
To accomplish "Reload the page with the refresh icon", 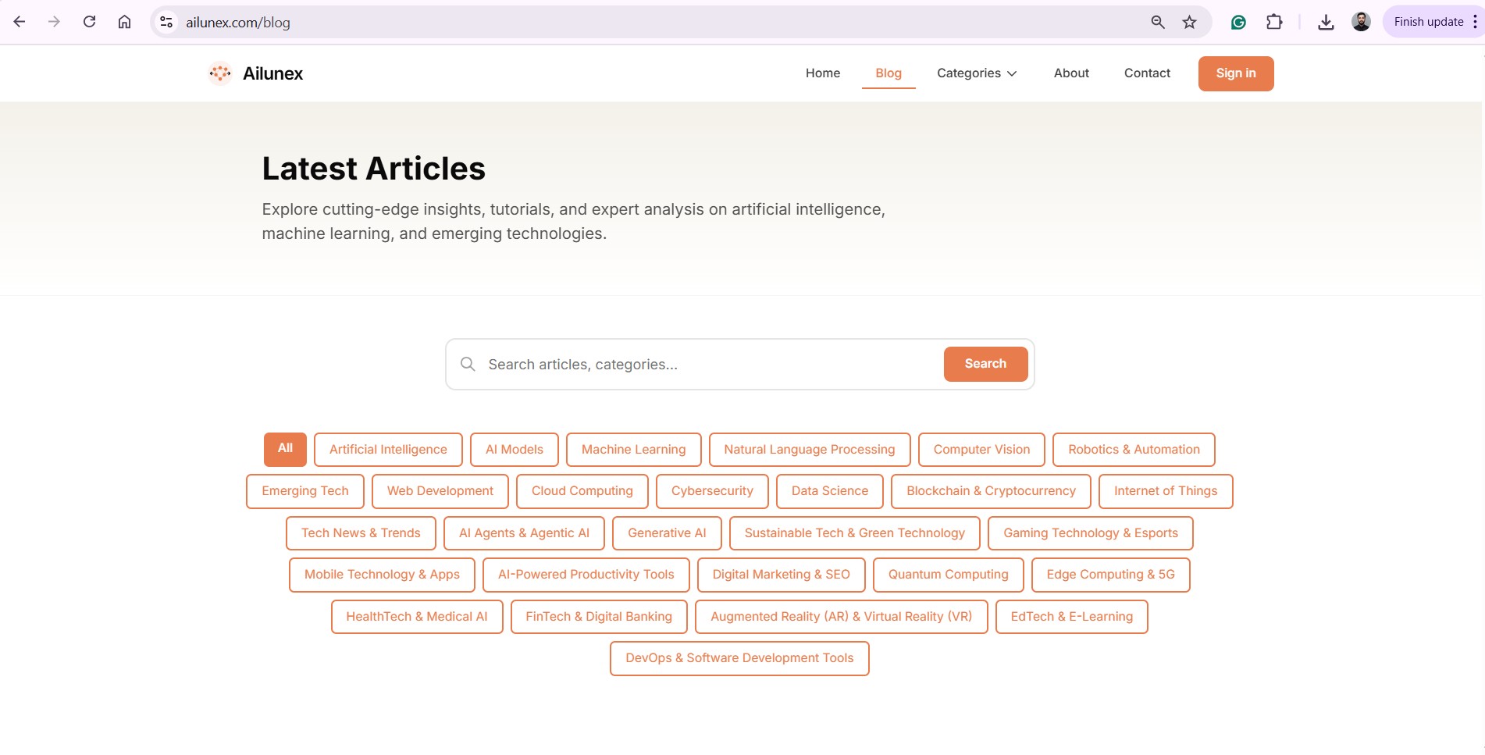I will (x=90, y=22).
